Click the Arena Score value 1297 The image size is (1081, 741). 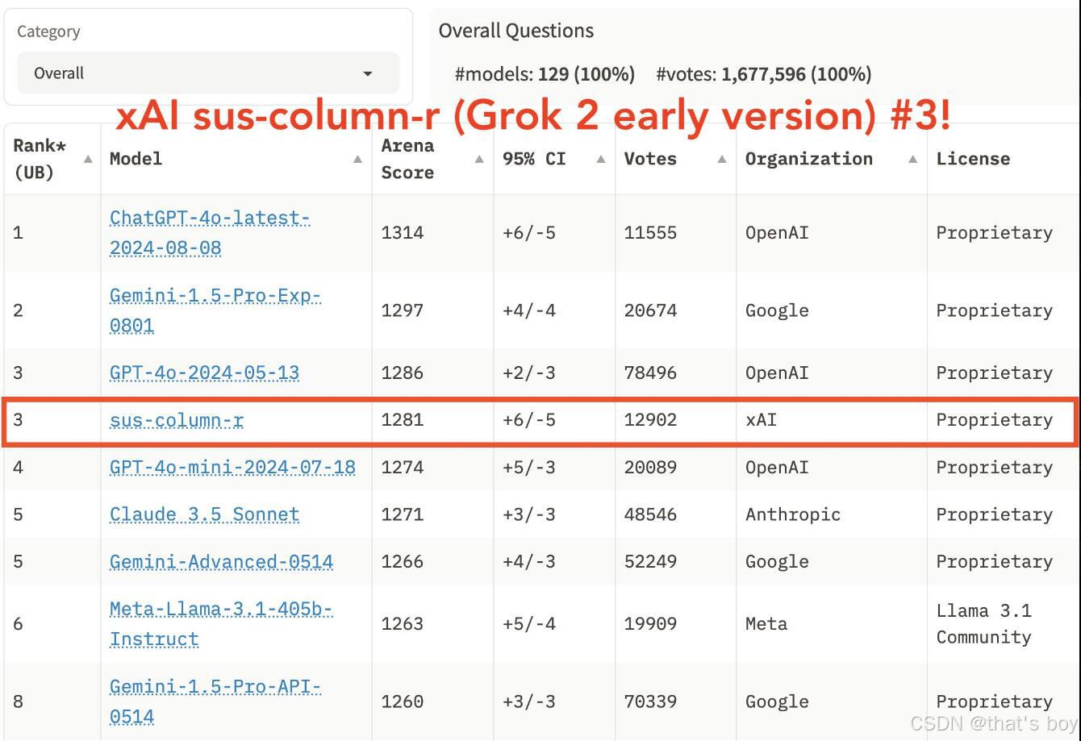tap(403, 310)
